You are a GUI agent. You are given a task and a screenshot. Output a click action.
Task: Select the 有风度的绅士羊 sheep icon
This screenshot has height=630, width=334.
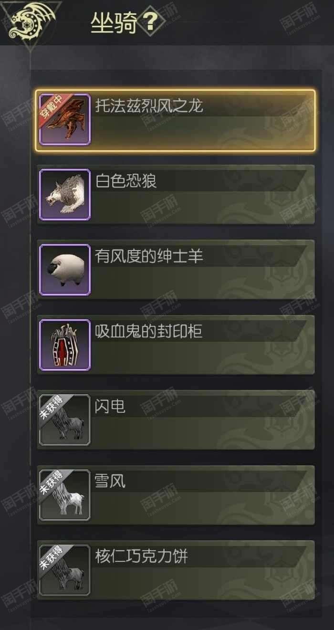[x=64, y=270]
